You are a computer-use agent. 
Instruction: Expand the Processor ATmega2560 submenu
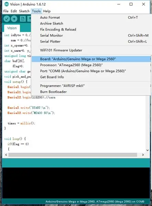[x=92, y=65]
